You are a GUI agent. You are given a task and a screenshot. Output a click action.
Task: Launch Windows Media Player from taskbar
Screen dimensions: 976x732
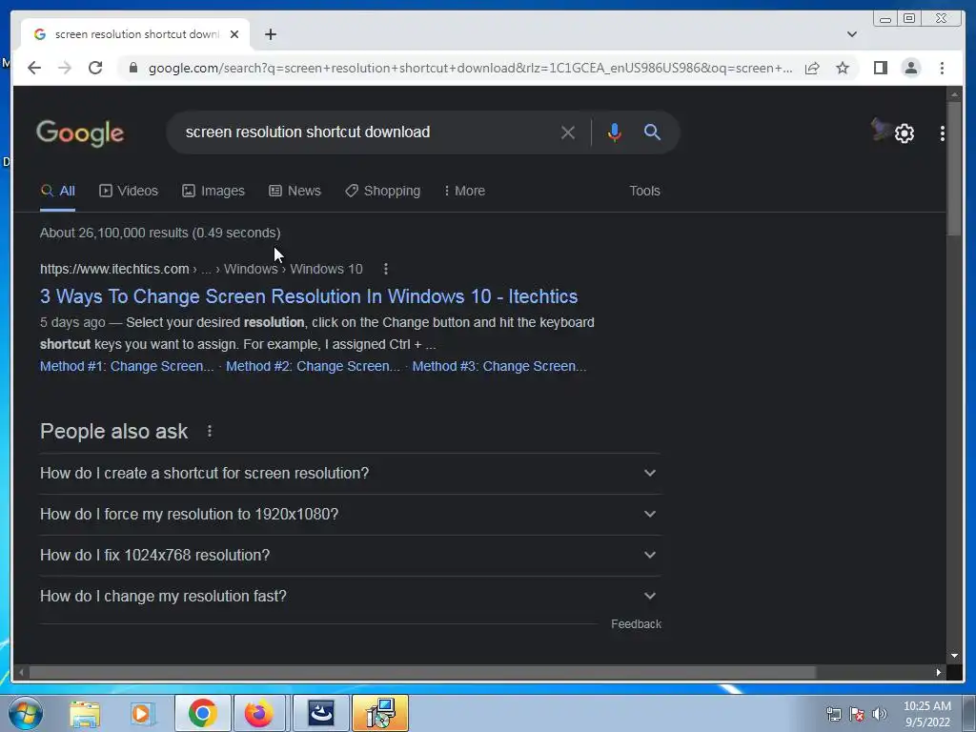pyautogui.click(x=142, y=713)
